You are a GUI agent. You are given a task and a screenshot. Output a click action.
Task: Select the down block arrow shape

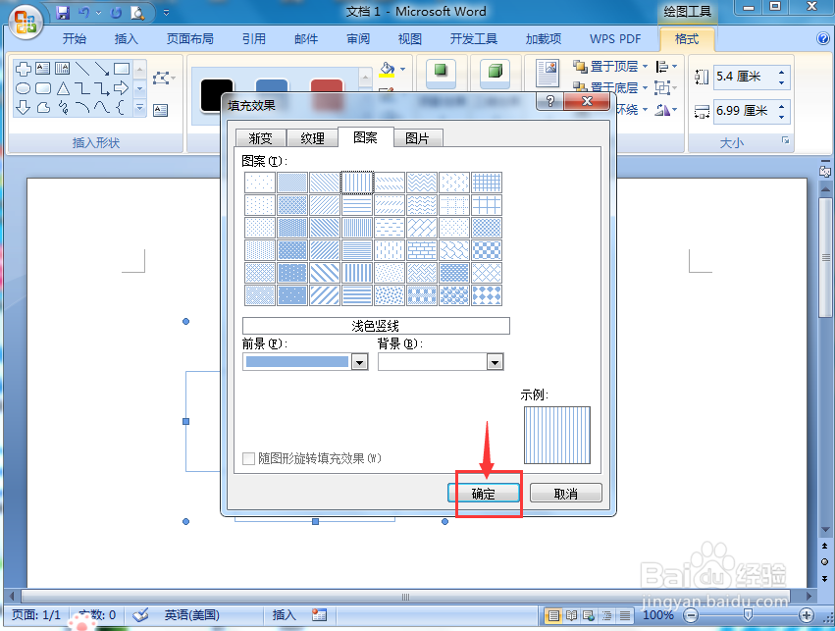(x=23, y=108)
